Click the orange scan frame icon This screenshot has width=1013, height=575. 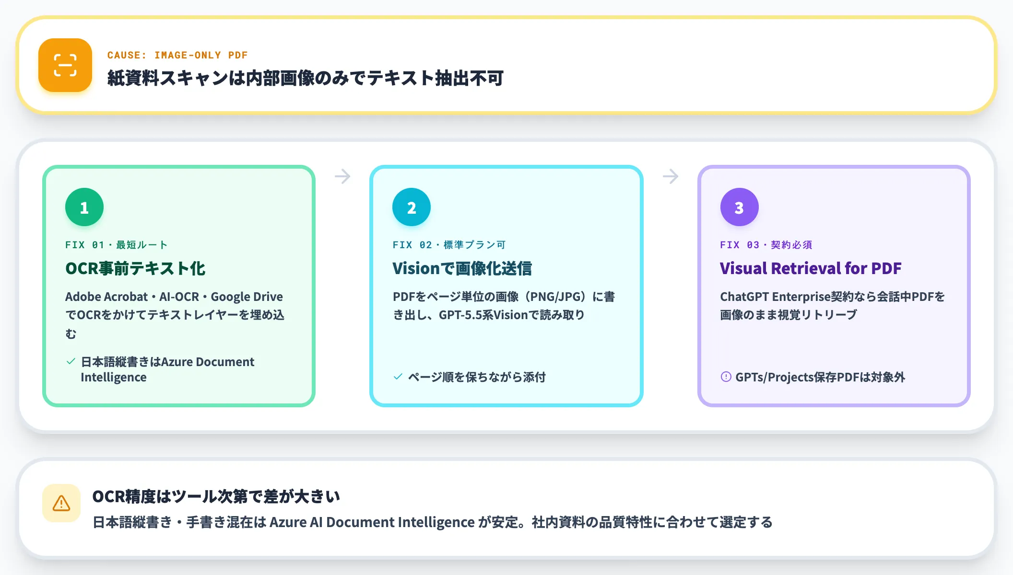(x=65, y=65)
